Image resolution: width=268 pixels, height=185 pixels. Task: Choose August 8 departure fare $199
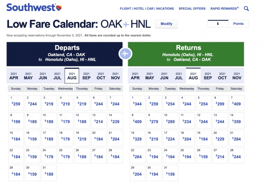(16, 120)
